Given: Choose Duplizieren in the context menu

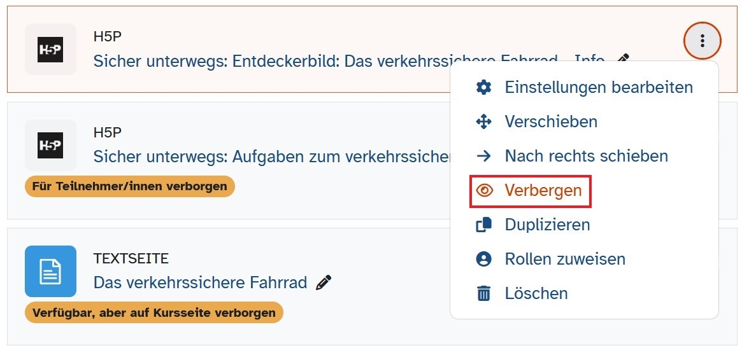Looking at the screenshot, I should [x=547, y=225].
